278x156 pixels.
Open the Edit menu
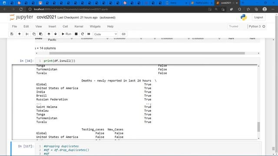click(26, 26)
